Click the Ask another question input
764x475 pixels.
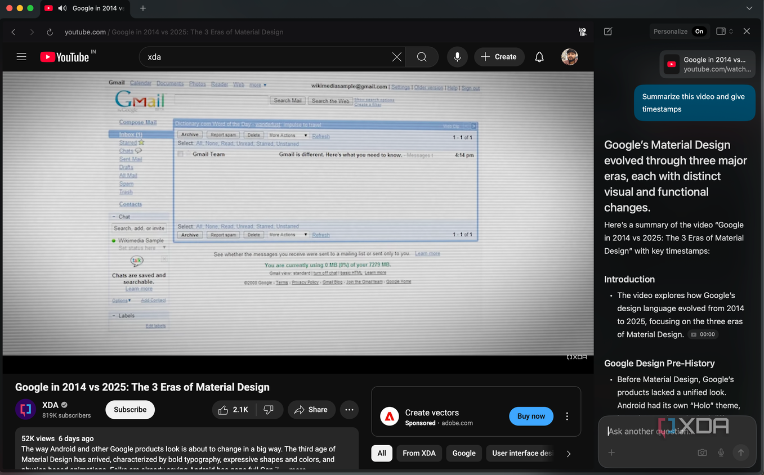coord(651,431)
